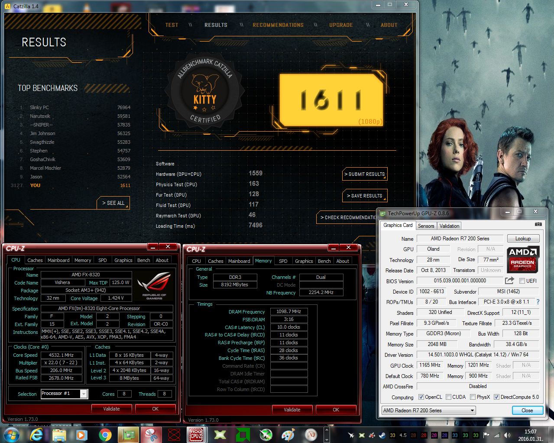Image resolution: width=554 pixels, height=443 pixels.
Task: Switch to the Validation tab in GPU-Z
Action: click(x=449, y=226)
